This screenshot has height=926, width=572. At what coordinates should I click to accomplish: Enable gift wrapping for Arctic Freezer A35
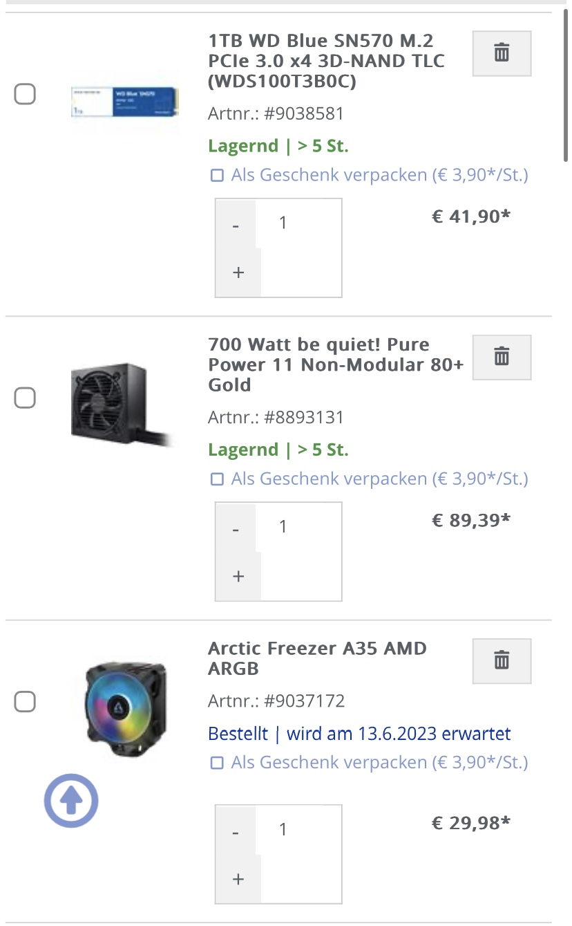click(x=218, y=763)
